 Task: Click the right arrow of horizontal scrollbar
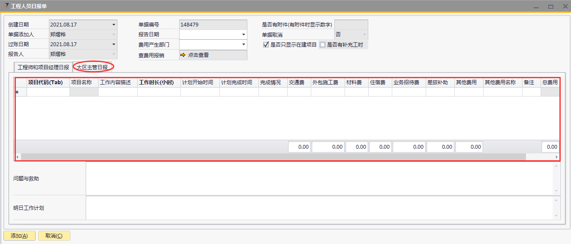point(557,157)
